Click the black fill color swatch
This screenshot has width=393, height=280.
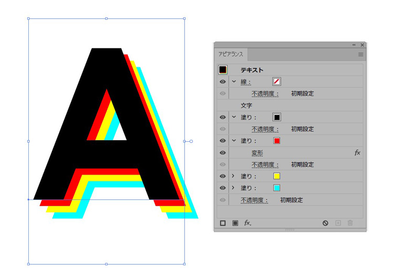click(x=277, y=117)
